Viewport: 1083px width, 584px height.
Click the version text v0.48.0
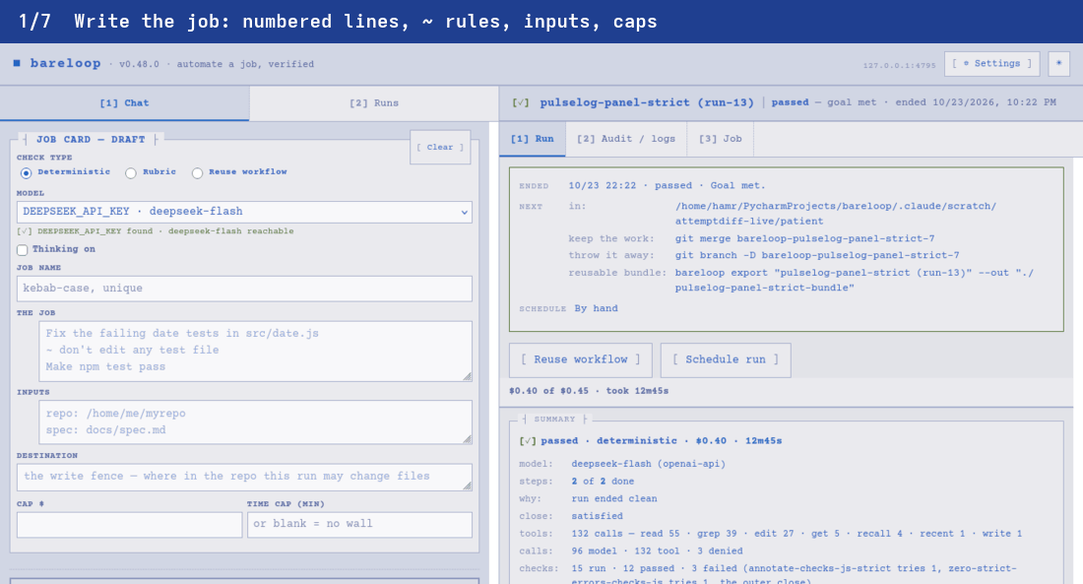point(139,64)
